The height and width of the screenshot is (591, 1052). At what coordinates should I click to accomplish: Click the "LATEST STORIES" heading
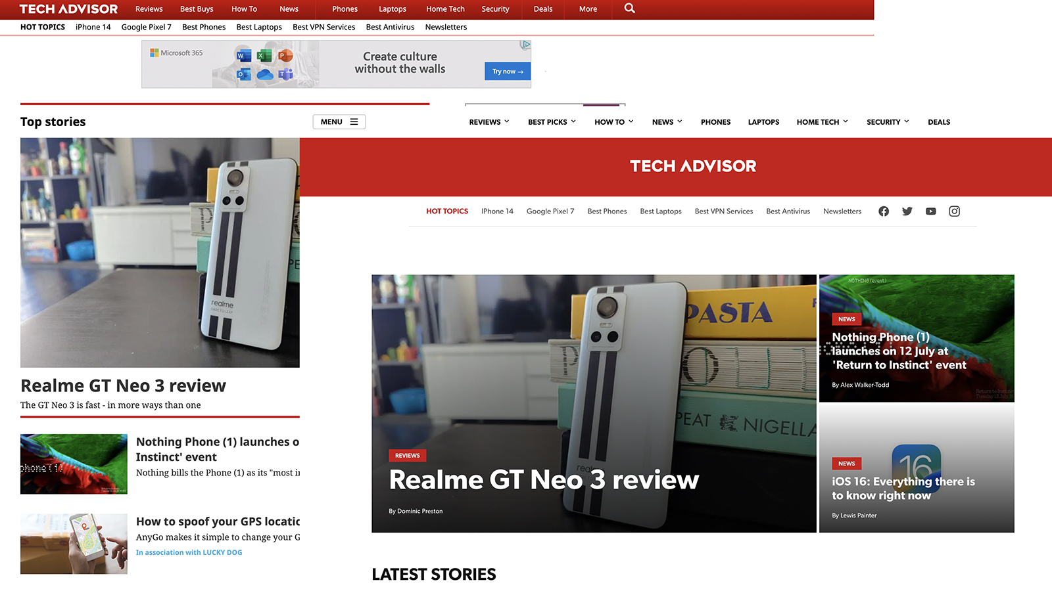click(434, 575)
